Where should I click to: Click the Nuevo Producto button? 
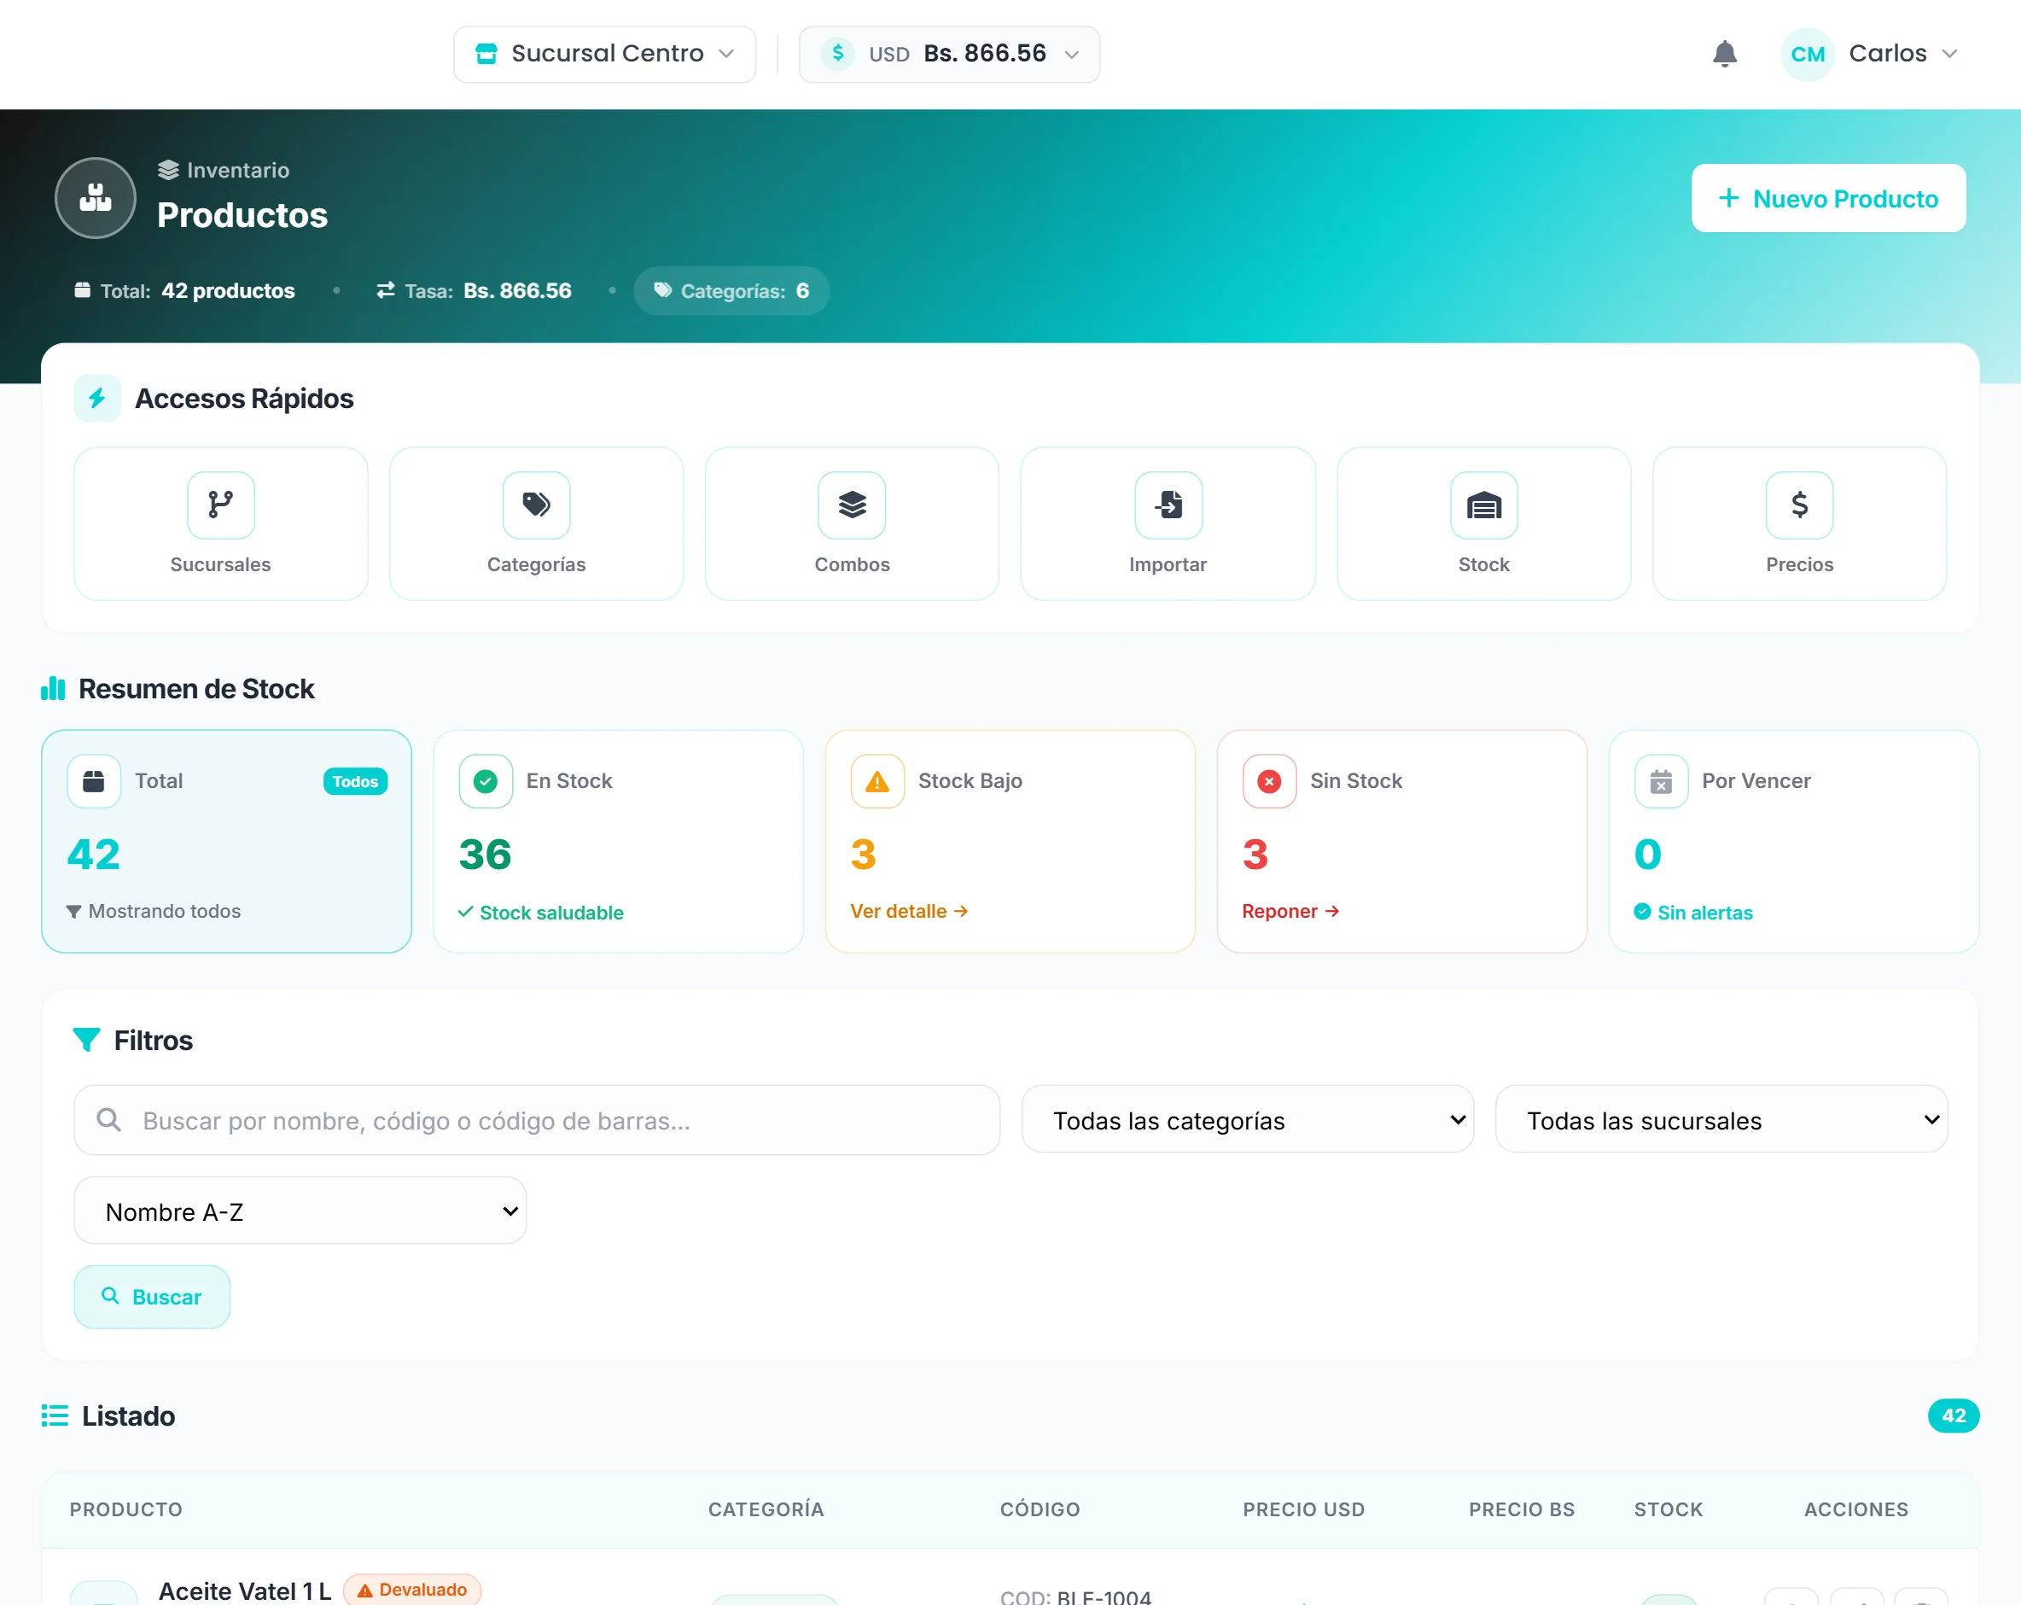pyautogui.click(x=1828, y=198)
